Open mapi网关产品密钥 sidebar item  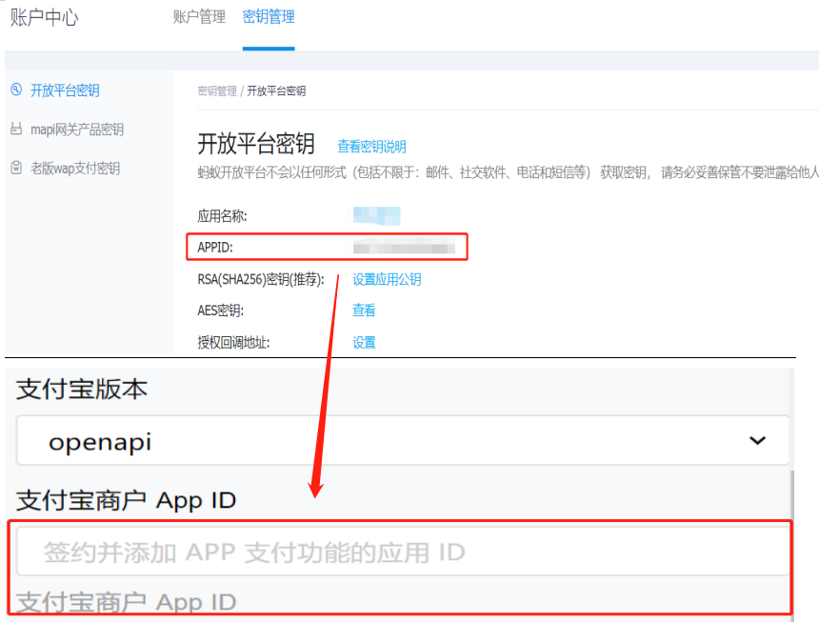tap(77, 130)
